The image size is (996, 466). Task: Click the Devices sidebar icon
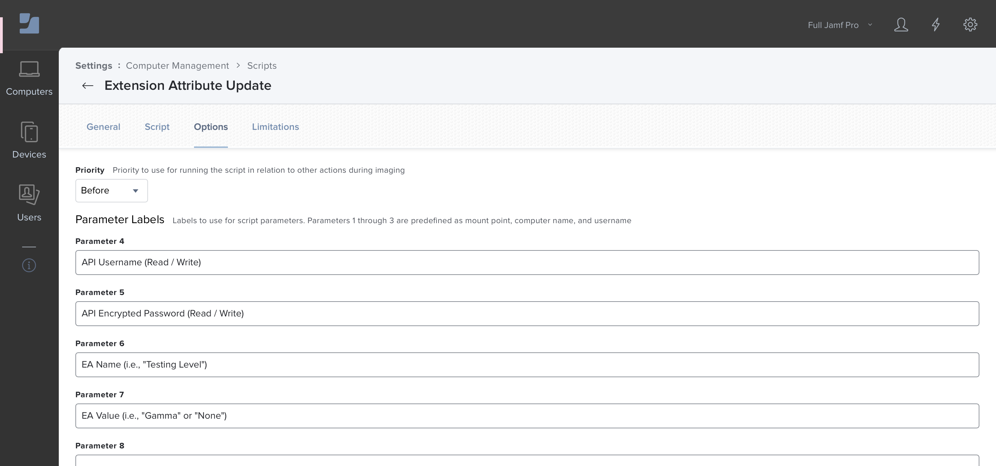pyautogui.click(x=29, y=139)
